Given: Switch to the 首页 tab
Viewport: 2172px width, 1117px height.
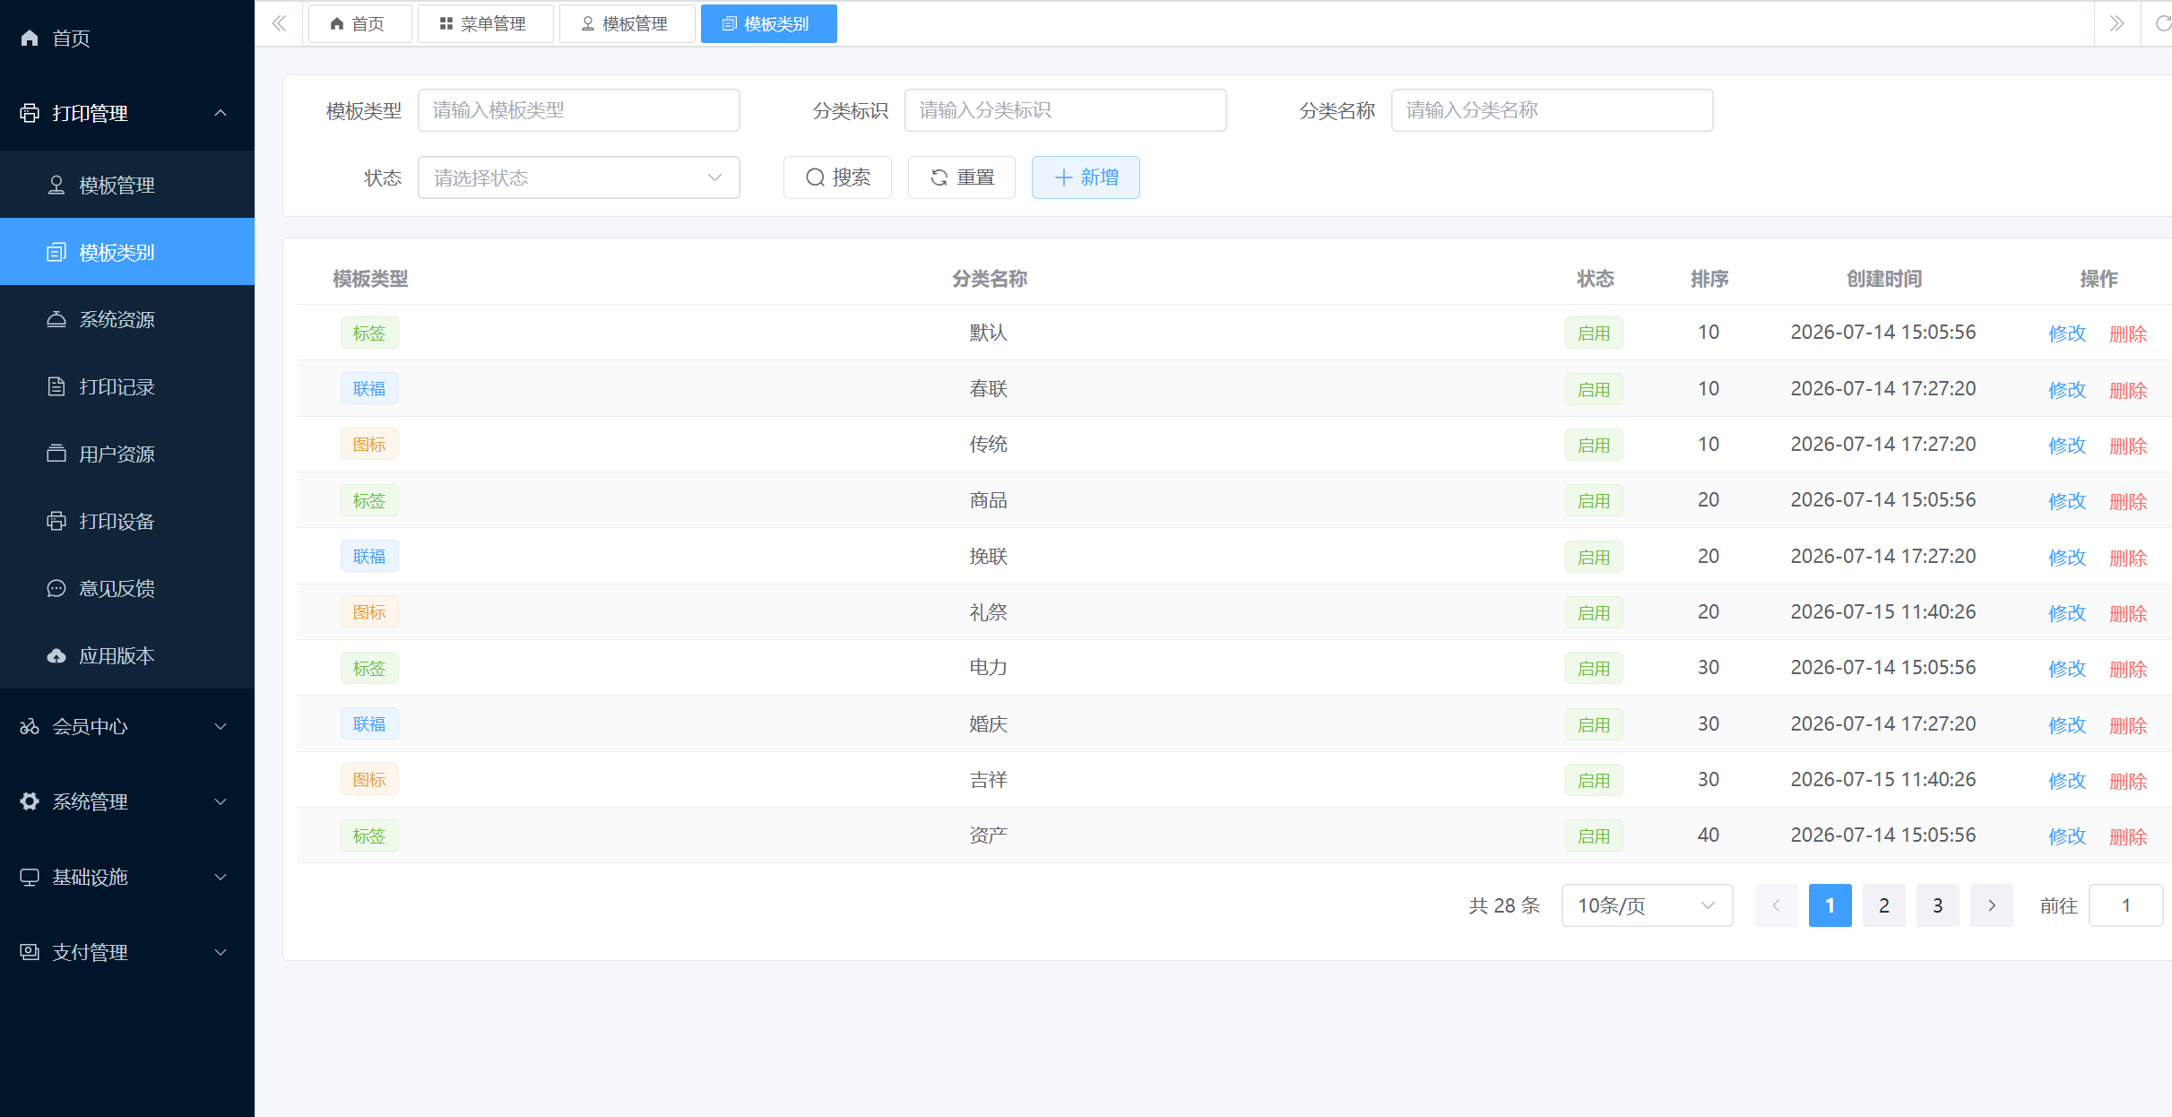Looking at the screenshot, I should pyautogui.click(x=359, y=23).
